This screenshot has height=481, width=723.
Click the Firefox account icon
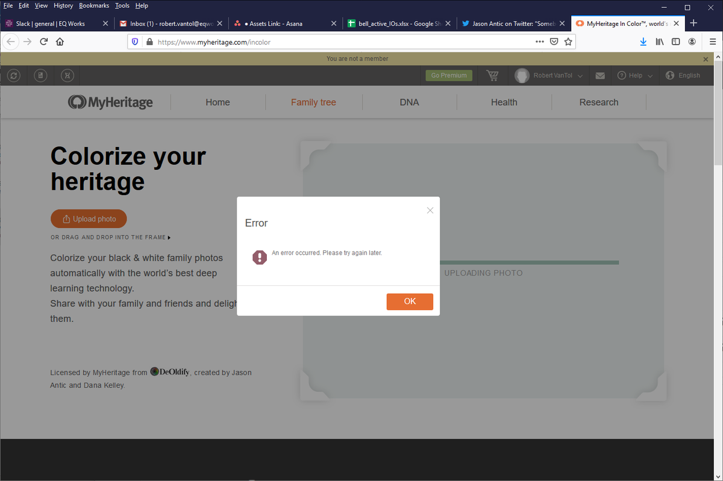pyautogui.click(x=692, y=42)
